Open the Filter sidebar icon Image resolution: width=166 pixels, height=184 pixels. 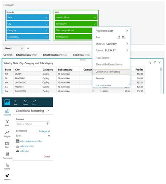(7, 123)
